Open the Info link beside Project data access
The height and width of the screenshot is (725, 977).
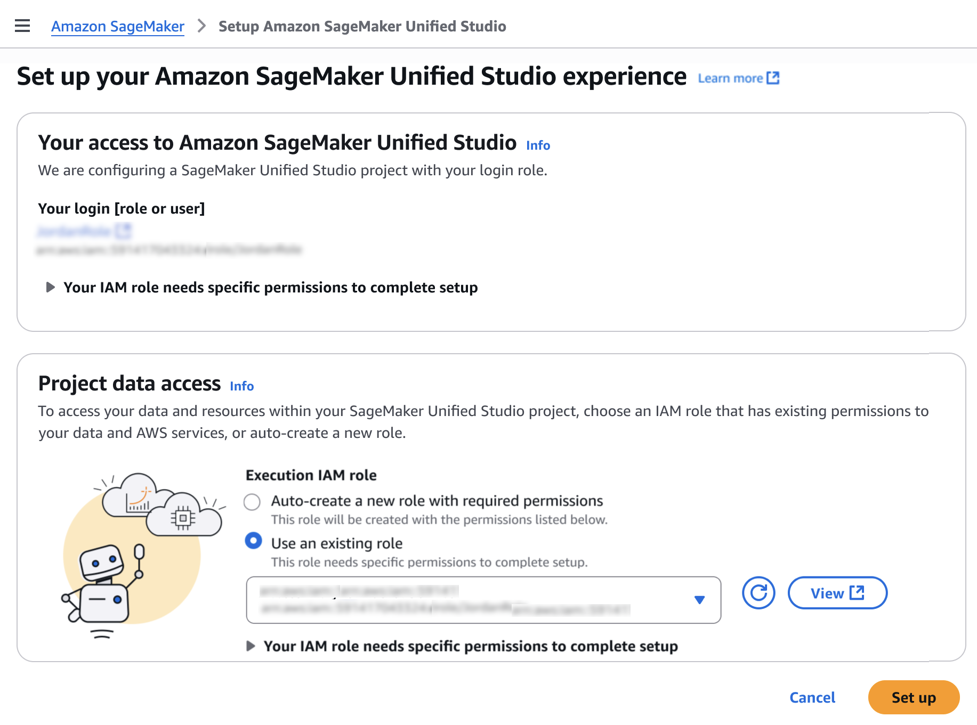[241, 386]
